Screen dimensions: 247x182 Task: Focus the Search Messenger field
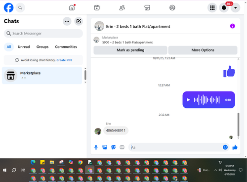43,34
